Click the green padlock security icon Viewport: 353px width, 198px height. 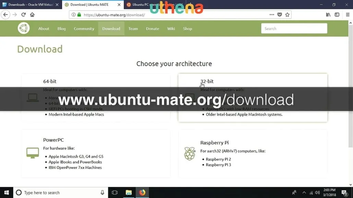79,15
